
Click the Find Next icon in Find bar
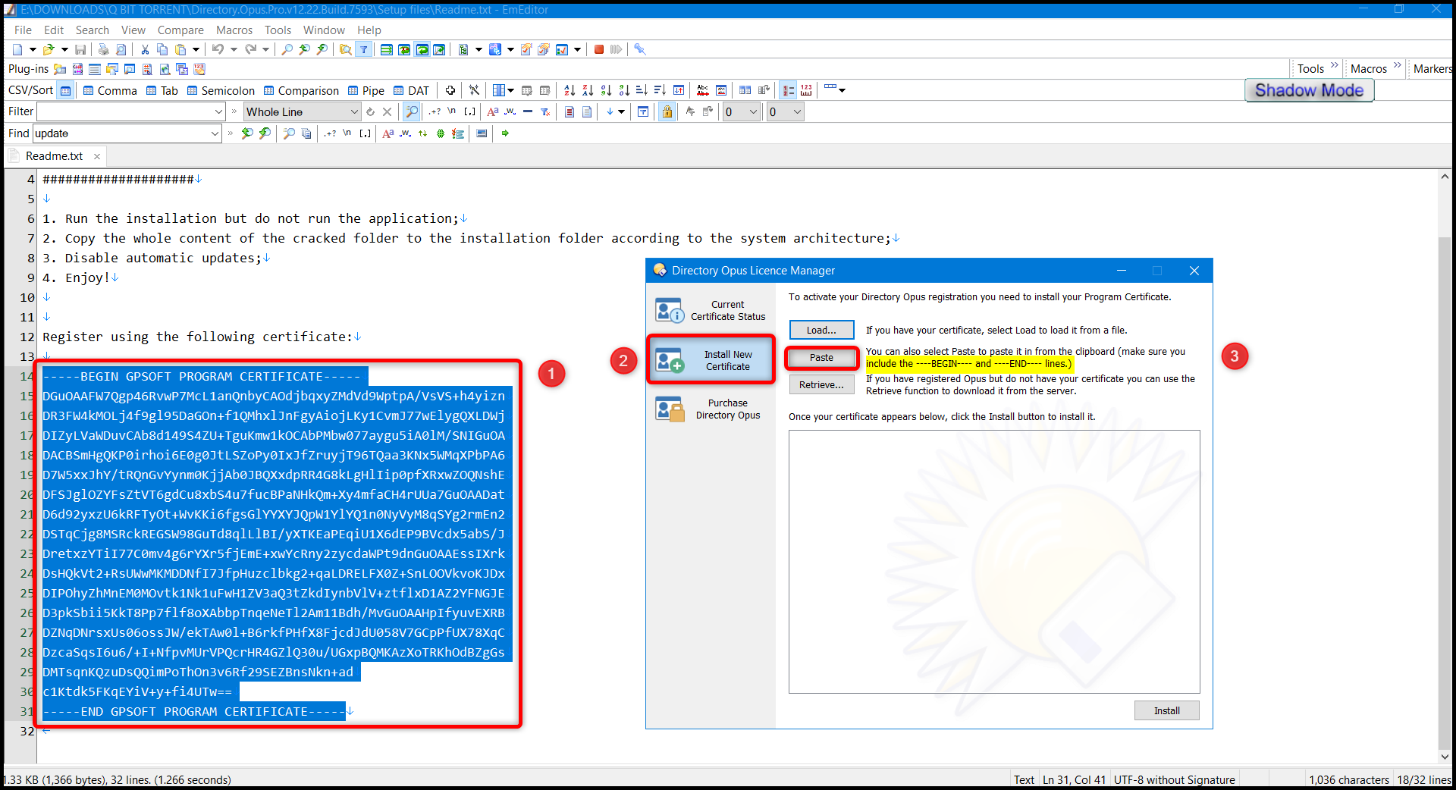pos(264,133)
